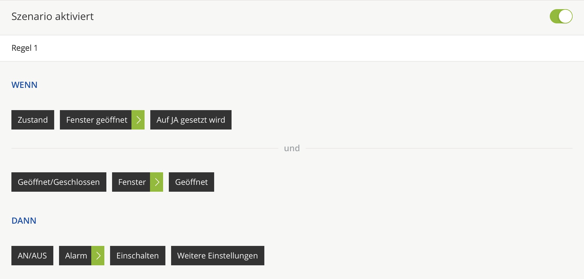Click the Geöffnet value block

(191, 182)
